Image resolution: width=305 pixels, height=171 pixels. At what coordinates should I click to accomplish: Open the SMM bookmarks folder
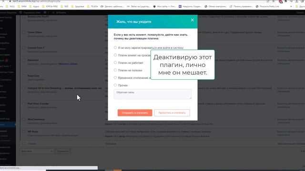(x=22, y=6)
